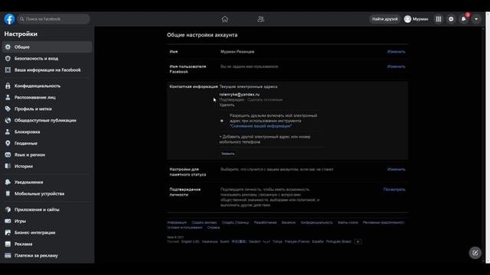Click the Платежи за рекламу card icon
490x275 pixels.
click(8, 256)
